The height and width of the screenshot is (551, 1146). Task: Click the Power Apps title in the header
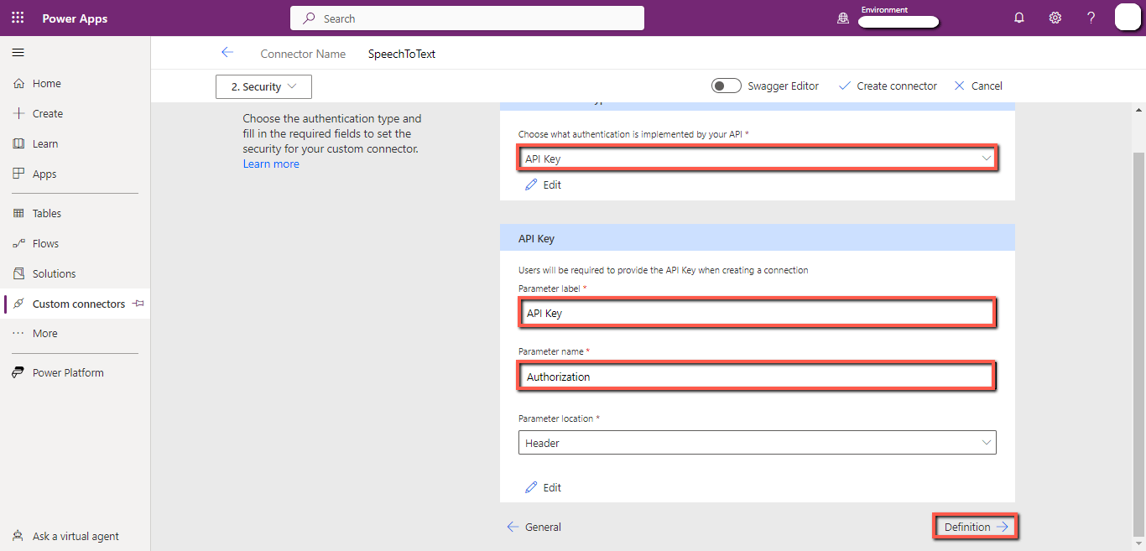75,18
